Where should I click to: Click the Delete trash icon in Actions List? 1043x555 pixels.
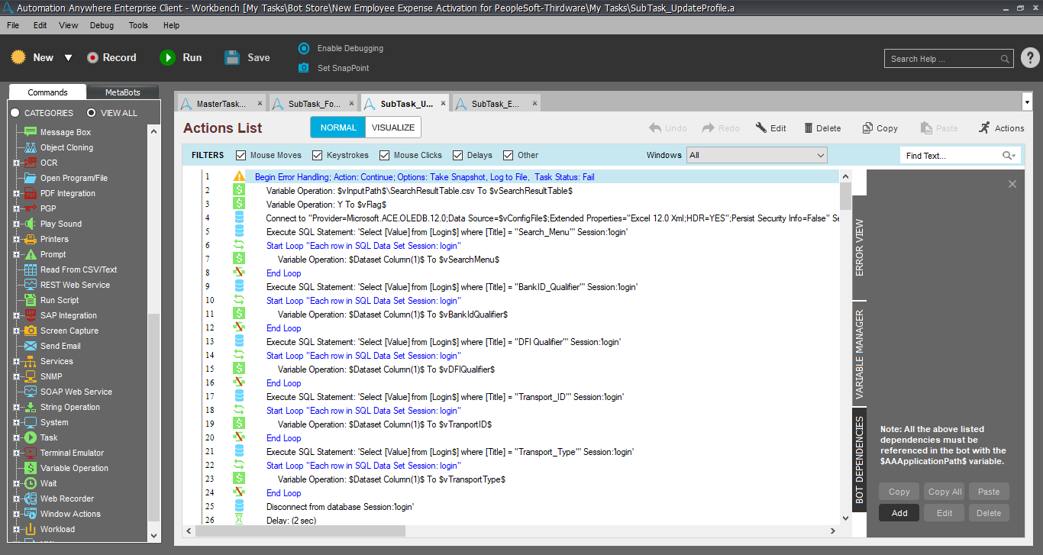806,128
